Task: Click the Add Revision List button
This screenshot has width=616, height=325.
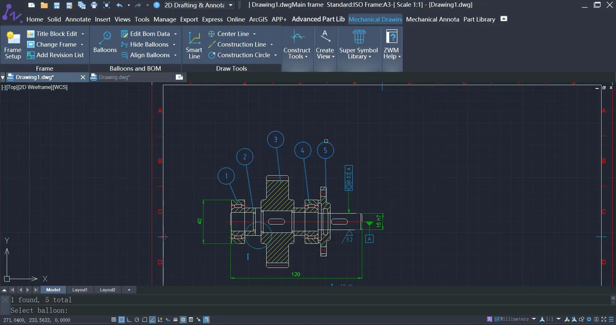Action: (55, 55)
